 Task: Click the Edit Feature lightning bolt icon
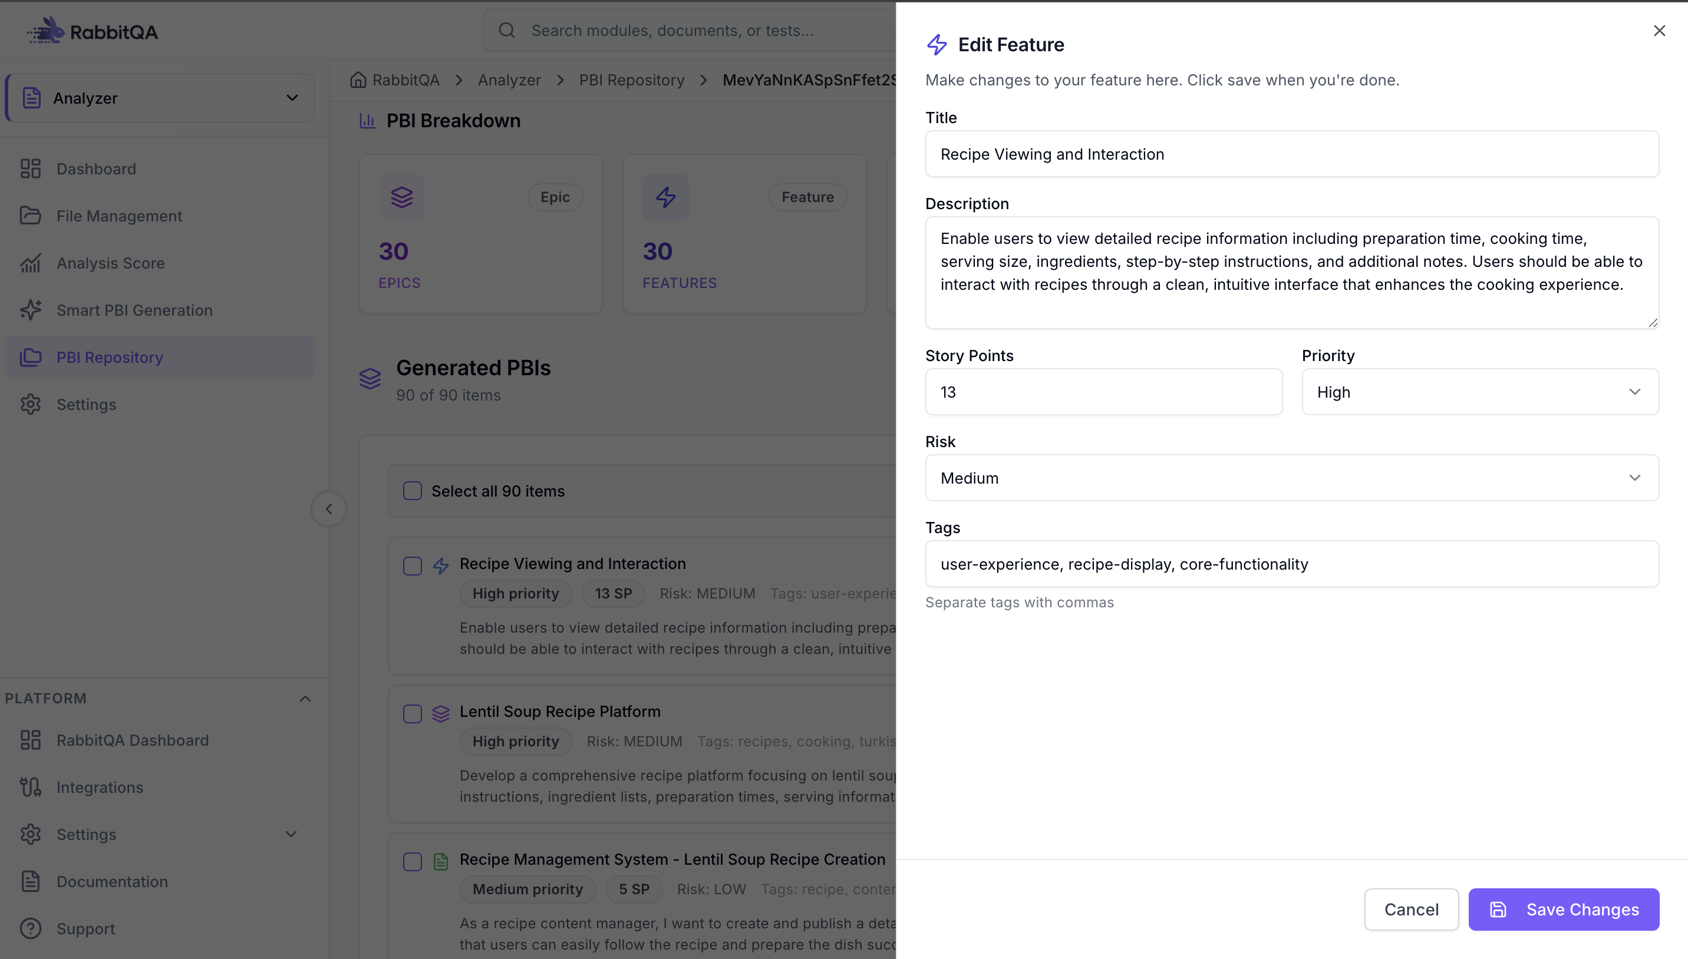(937, 45)
